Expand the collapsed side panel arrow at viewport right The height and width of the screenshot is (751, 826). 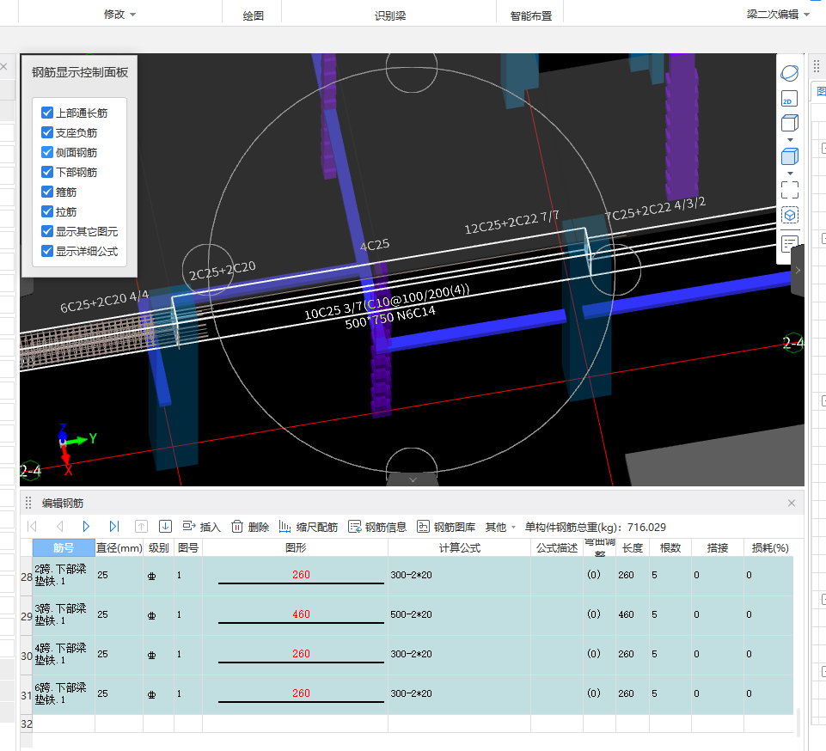tap(798, 270)
